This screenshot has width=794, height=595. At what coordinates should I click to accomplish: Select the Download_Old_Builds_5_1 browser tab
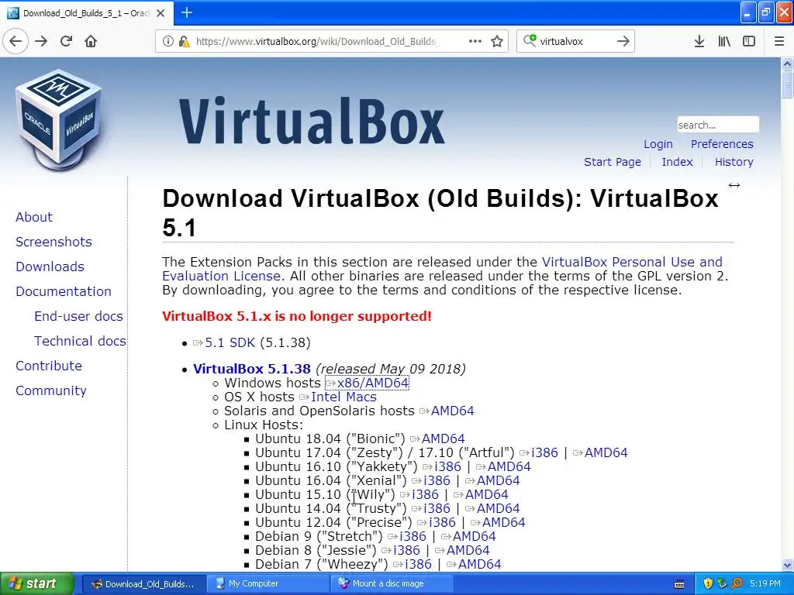point(86,13)
